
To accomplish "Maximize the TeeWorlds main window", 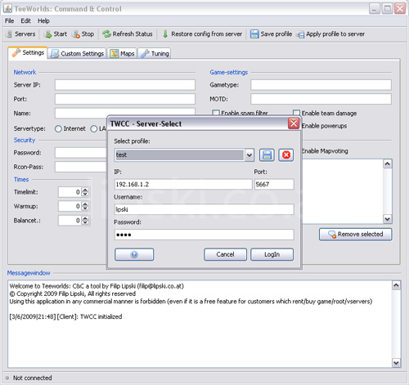I will (x=387, y=9).
